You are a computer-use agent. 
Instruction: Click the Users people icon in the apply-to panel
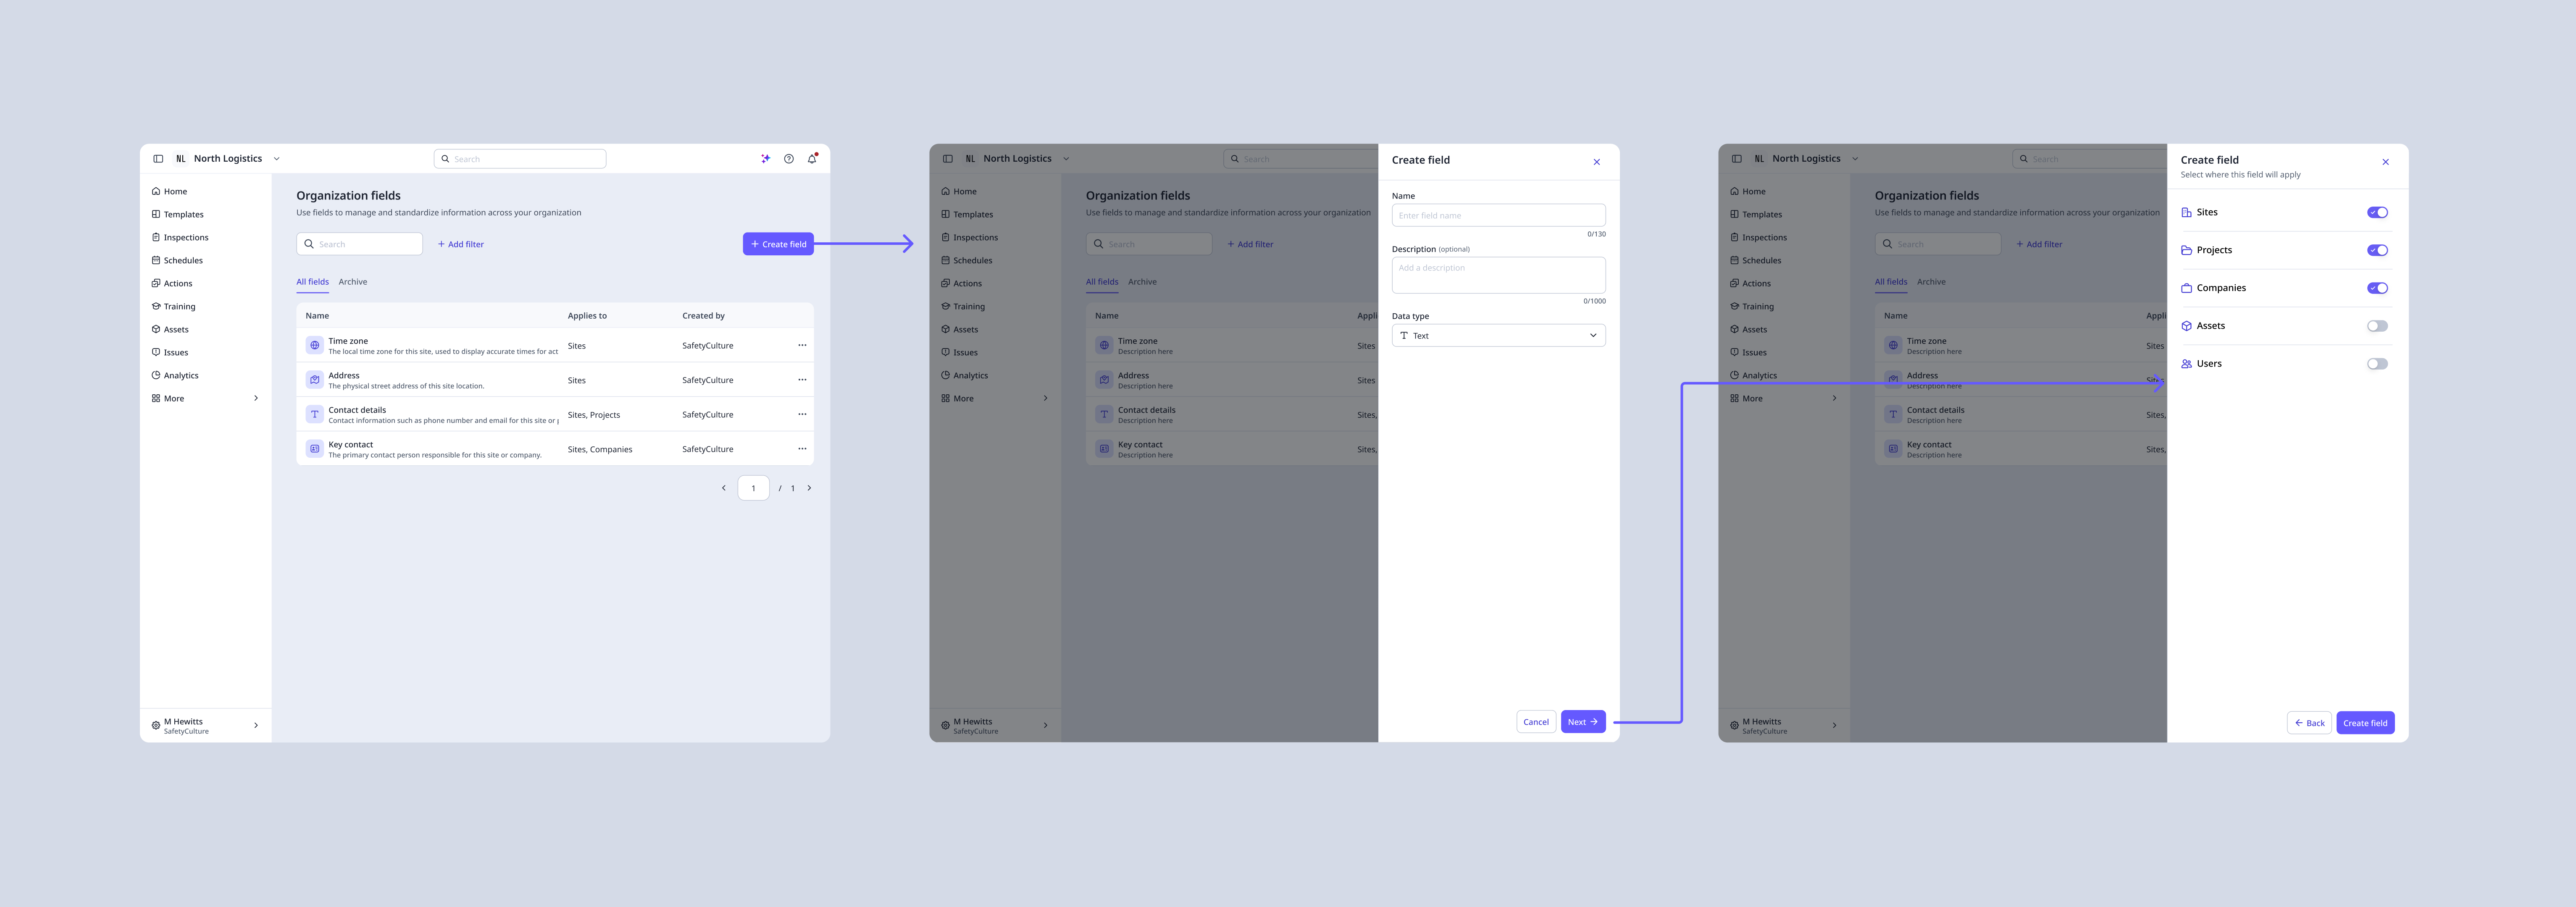pos(2186,364)
